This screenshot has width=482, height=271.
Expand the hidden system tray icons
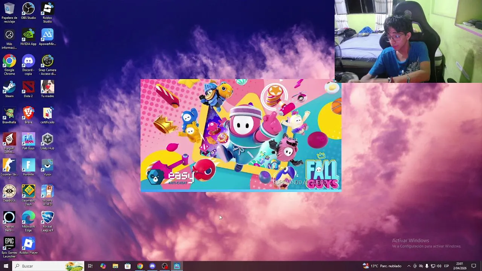pos(409,266)
